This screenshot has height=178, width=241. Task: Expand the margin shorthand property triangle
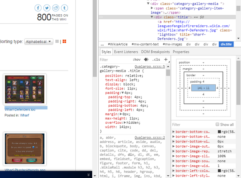coord(121,114)
